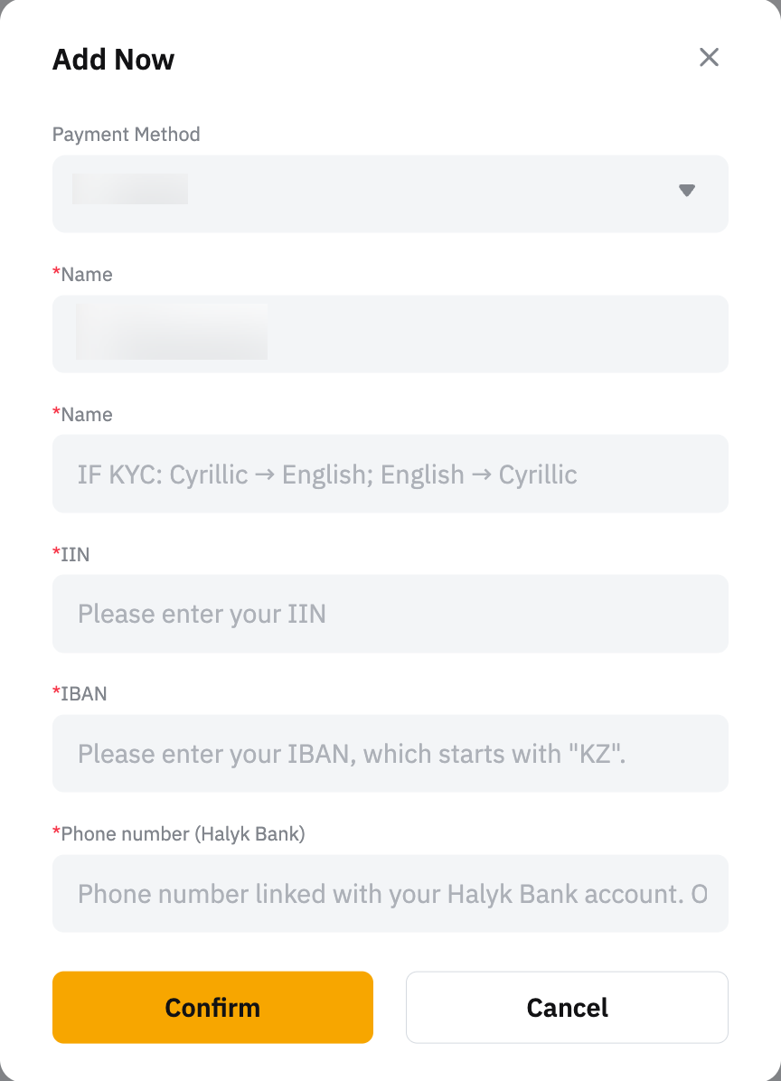This screenshot has height=1081, width=781.
Task: Focus the 'Please enter your IIN' field
Action: coord(390,614)
